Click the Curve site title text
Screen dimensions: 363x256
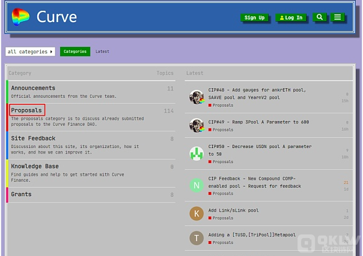56,17
